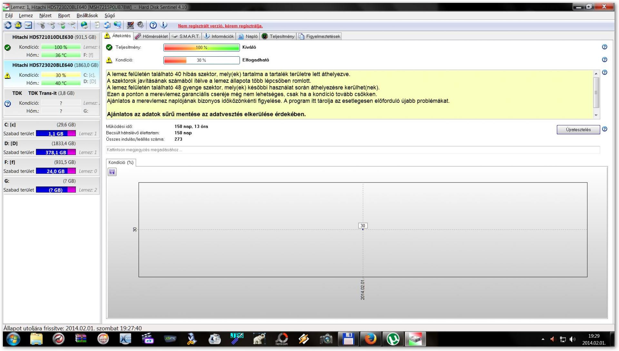This screenshot has height=351, width=619.
Task: Click the description box scroll-down arrow
Action: (x=596, y=115)
